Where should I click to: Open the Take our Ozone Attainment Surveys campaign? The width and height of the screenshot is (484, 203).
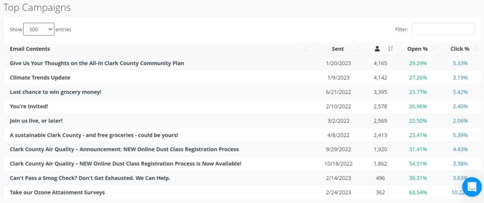57,192
